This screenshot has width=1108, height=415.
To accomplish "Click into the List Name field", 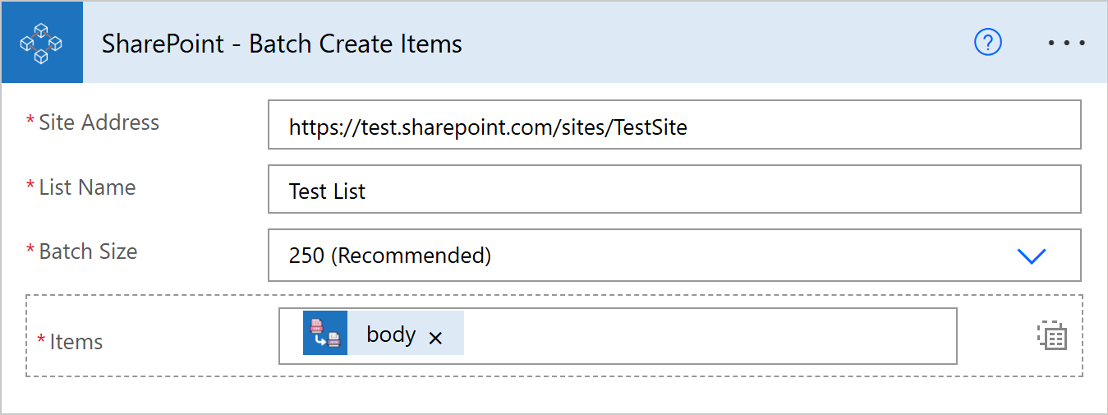I will point(674,191).
